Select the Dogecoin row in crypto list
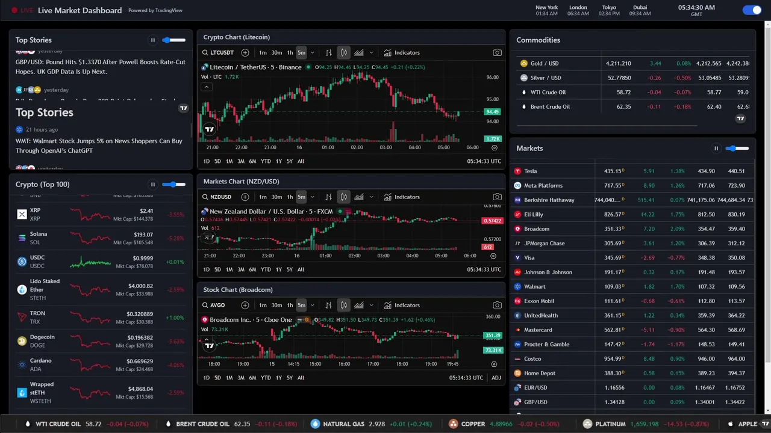 coord(101,341)
